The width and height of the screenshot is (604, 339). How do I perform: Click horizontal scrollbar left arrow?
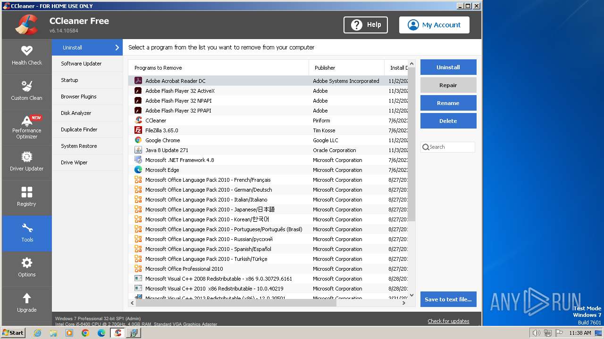click(x=132, y=303)
